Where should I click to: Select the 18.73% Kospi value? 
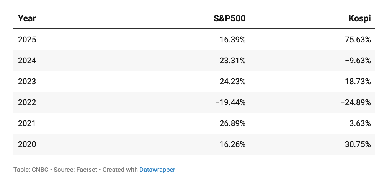pos(358,82)
